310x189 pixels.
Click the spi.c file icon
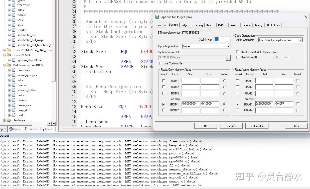click(14, 25)
